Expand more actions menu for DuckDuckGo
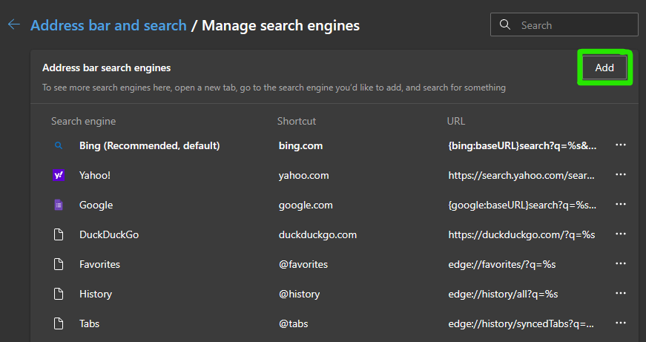The width and height of the screenshot is (646, 342). click(621, 234)
